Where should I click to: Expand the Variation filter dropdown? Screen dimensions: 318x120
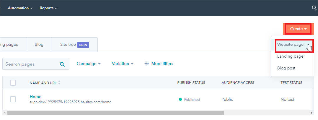tap(123, 64)
